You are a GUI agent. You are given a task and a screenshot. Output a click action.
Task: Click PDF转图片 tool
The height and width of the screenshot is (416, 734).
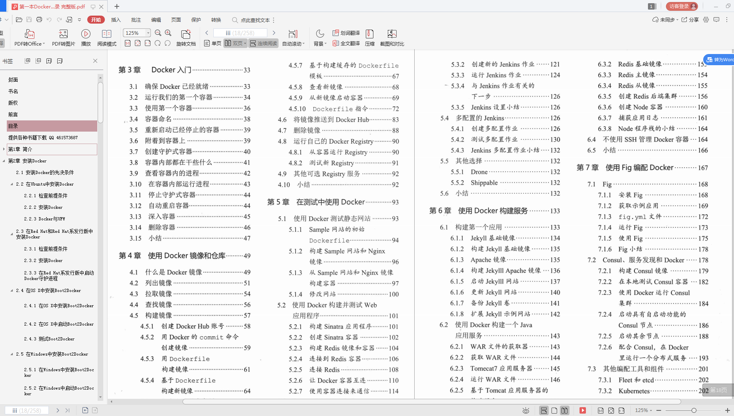coord(63,38)
